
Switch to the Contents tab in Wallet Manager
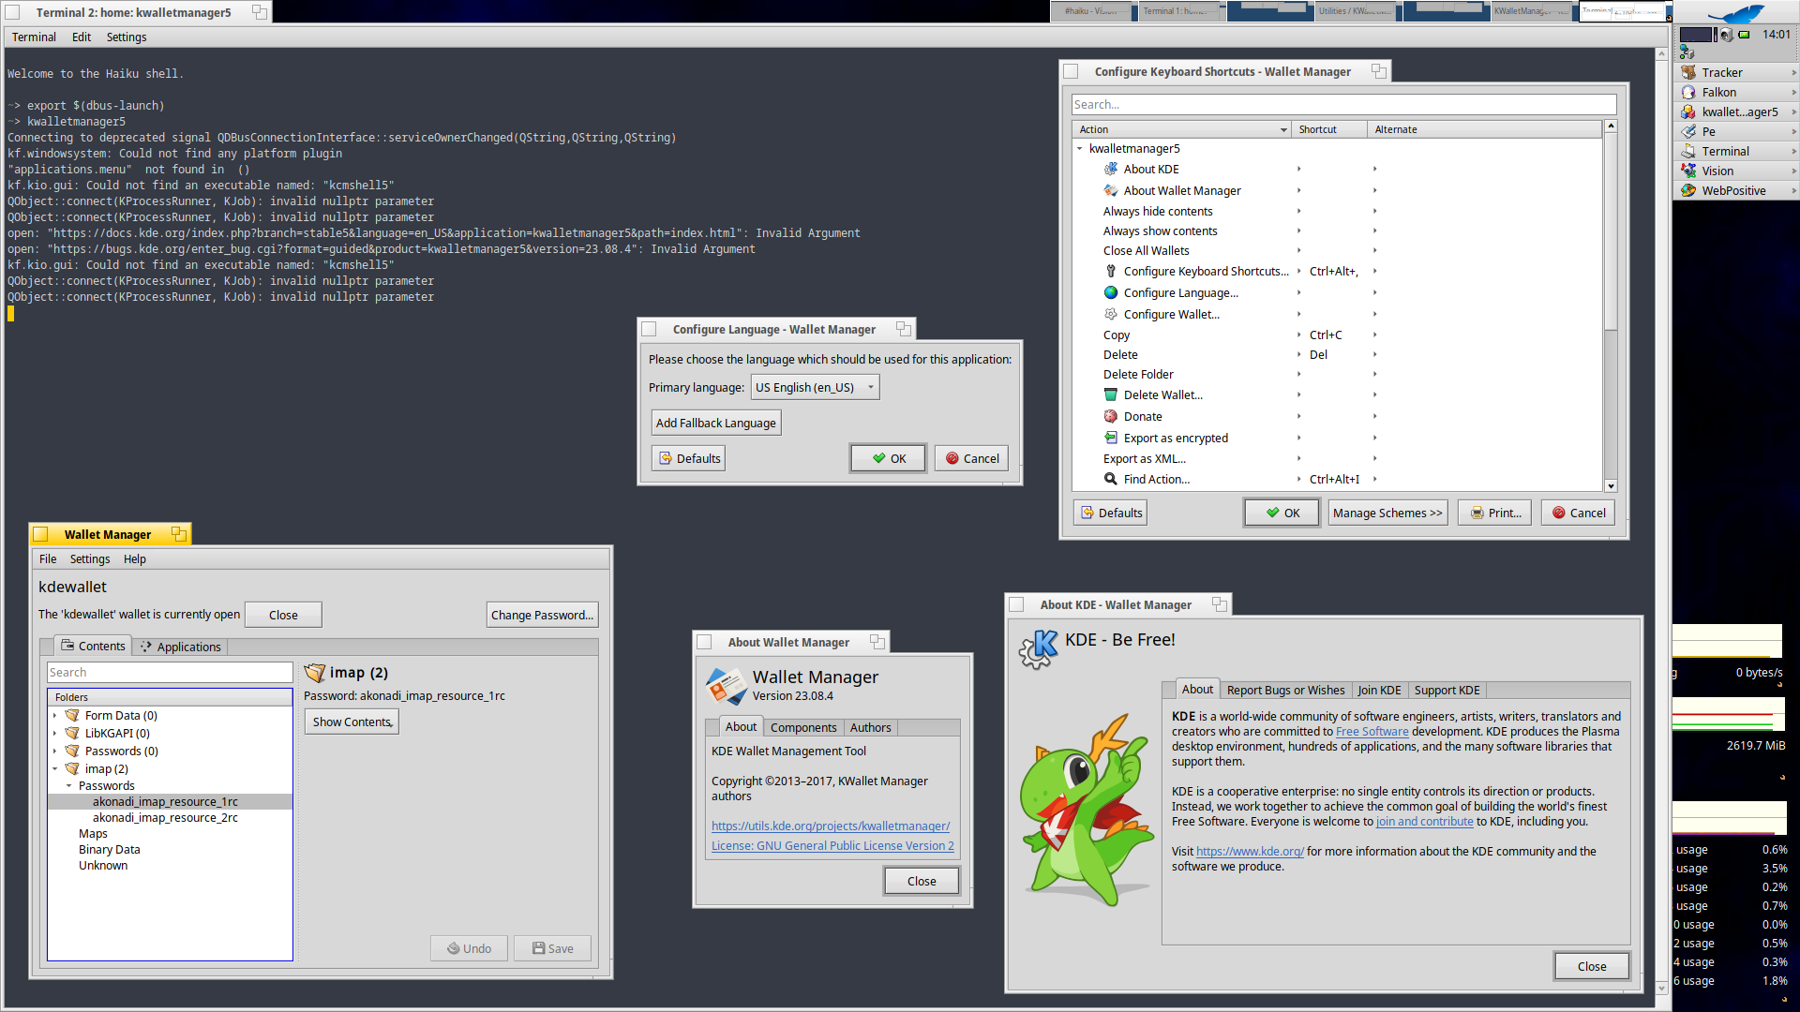93,646
